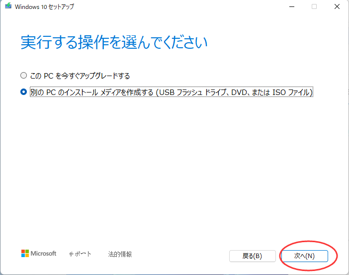The height and width of the screenshot is (275, 349).
Task: Open the 法的情報 link
Action: click(120, 254)
